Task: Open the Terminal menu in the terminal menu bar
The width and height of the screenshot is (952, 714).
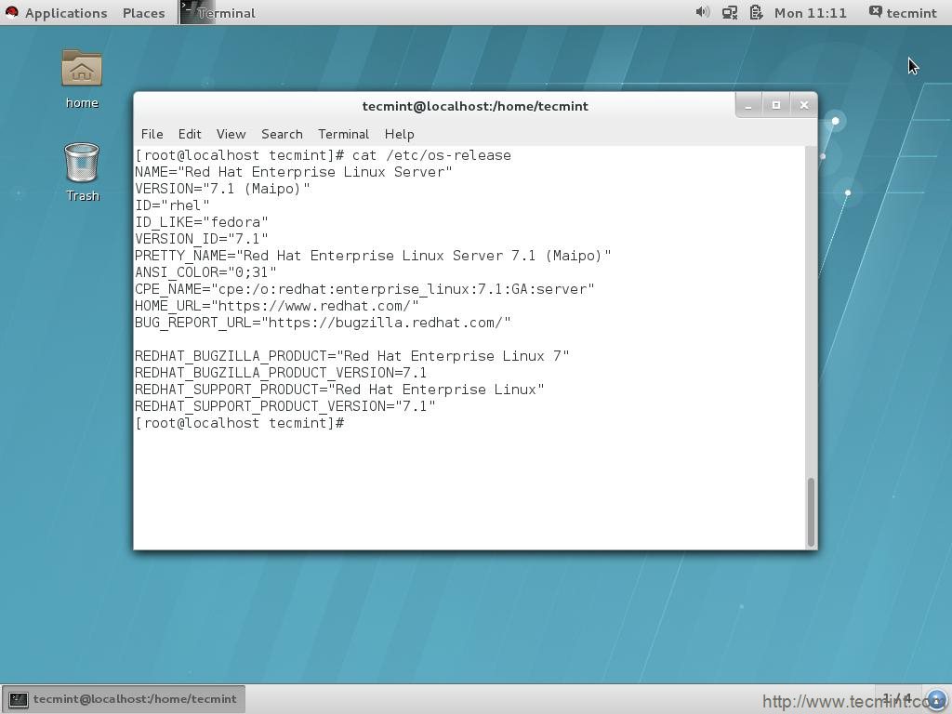Action: [x=343, y=134]
